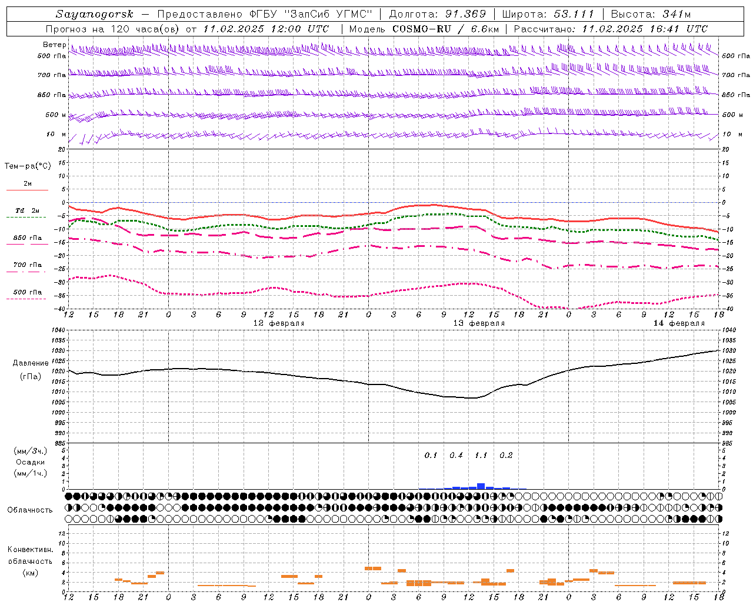
Task: Click the green dashed line sample under Td 2м
Action: click(26, 217)
